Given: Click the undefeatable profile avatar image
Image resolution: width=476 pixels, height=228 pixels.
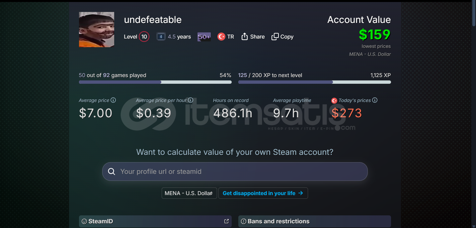Looking at the screenshot, I should click(x=97, y=30).
